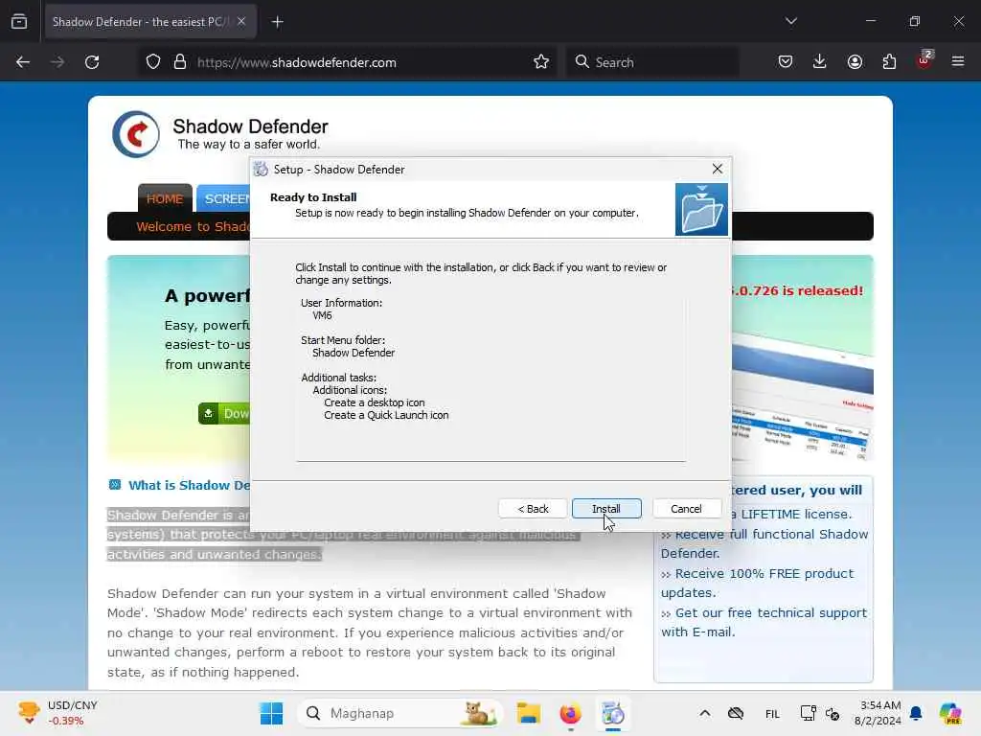
Task: Focus the Firefox Search box
Action: point(652,62)
